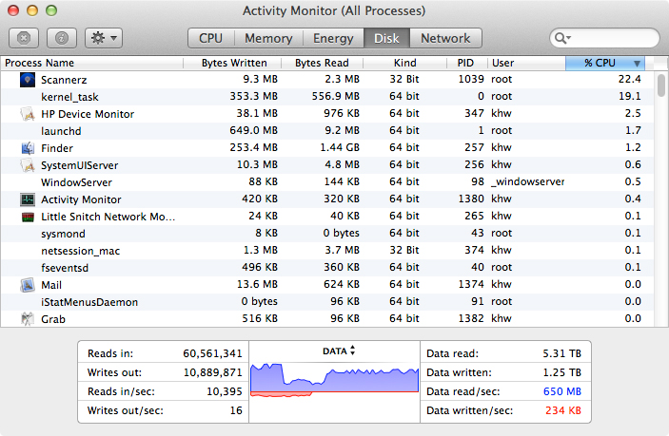The width and height of the screenshot is (669, 436).
Task: Switch to the CPU tab
Action: [x=210, y=38]
